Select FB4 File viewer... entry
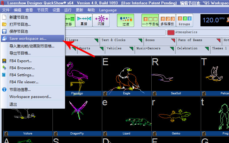 pos(33,82)
